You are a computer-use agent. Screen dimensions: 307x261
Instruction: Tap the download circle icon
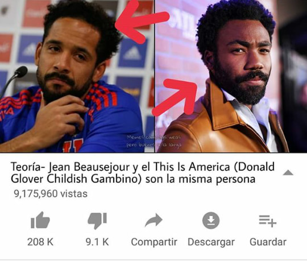point(211,221)
